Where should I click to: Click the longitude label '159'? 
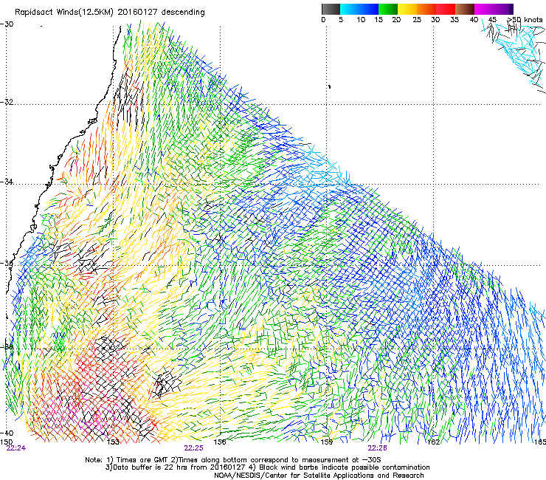[327, 442]
